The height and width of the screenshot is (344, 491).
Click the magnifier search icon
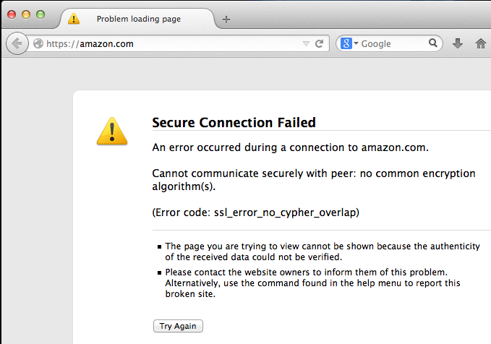click(432, 43)
